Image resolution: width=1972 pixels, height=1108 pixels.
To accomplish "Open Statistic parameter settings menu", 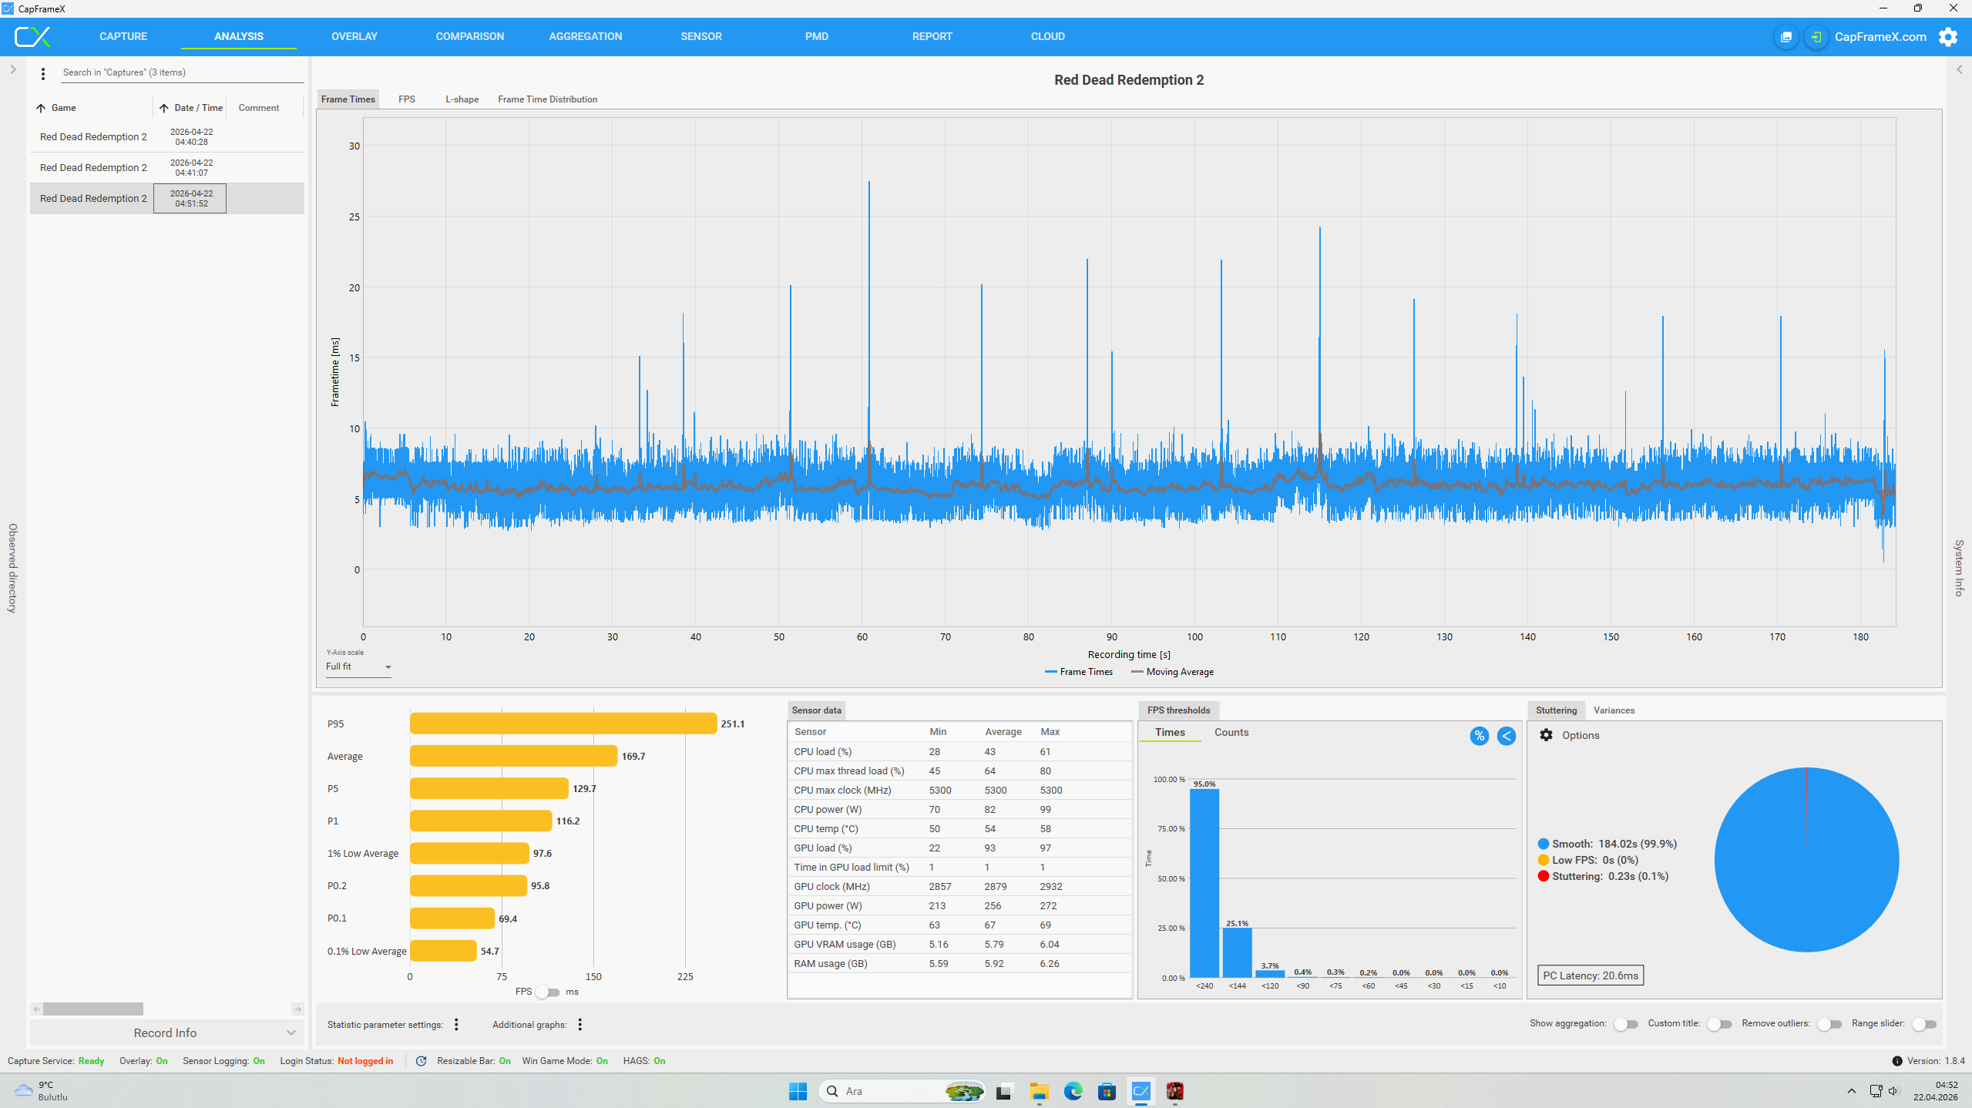I will click(457, 1024).
